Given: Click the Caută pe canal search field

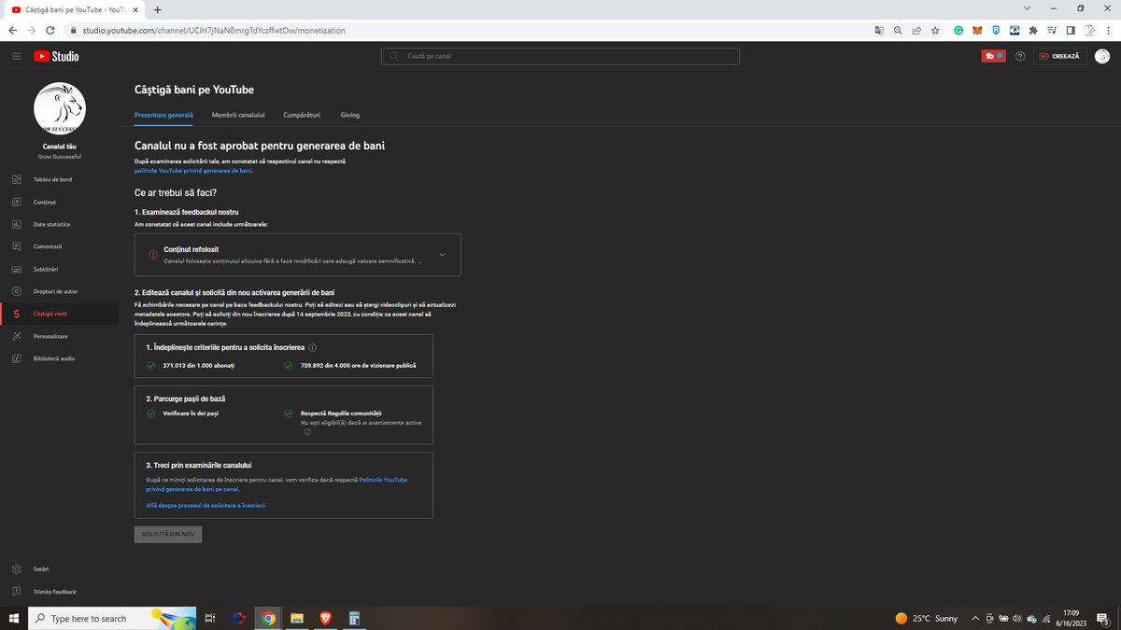Looking at the screenshot, I should tap(560, 56).
